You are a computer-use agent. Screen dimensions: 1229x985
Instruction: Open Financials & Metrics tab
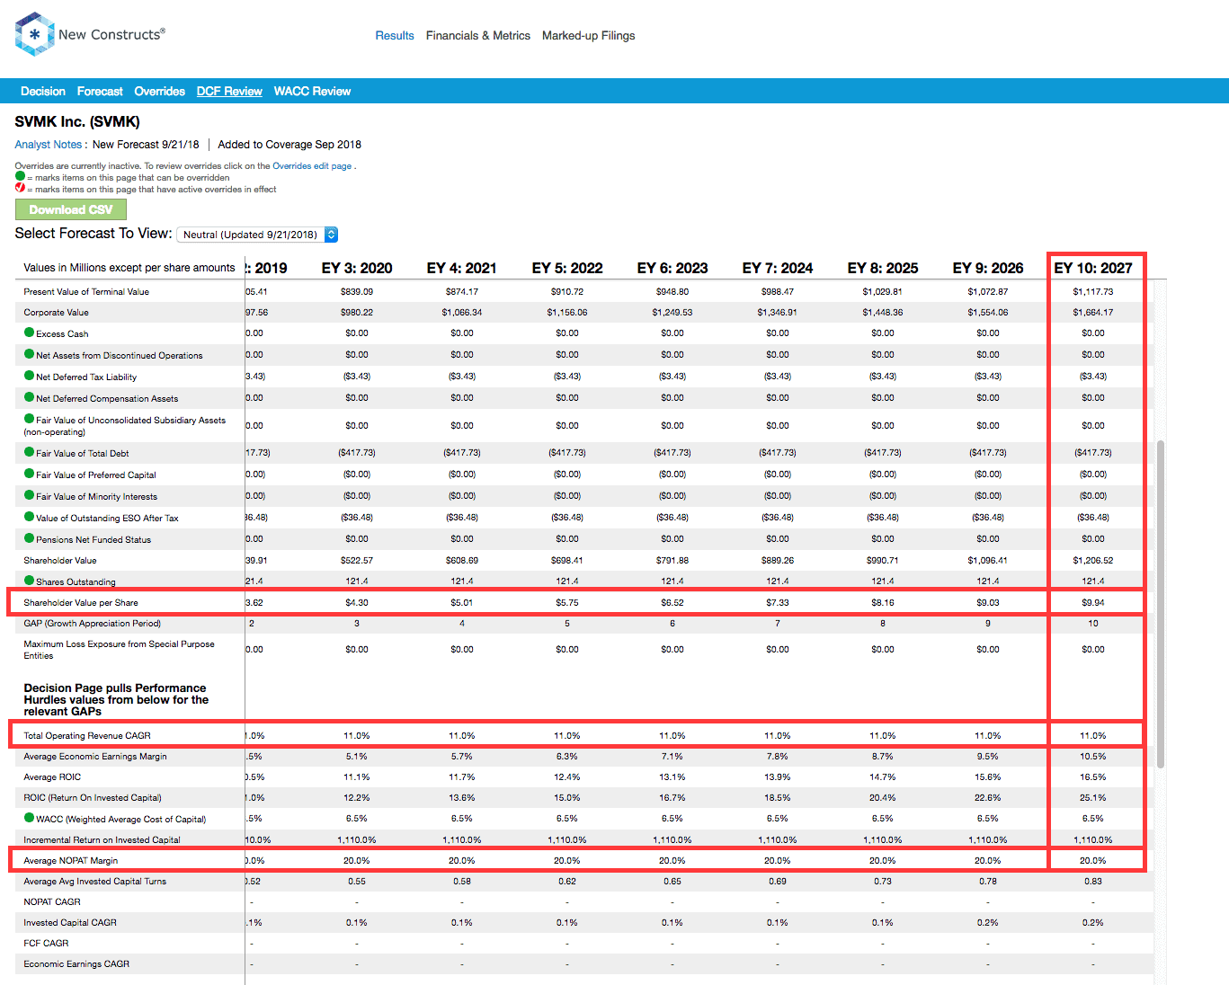(x=478, y=36)
